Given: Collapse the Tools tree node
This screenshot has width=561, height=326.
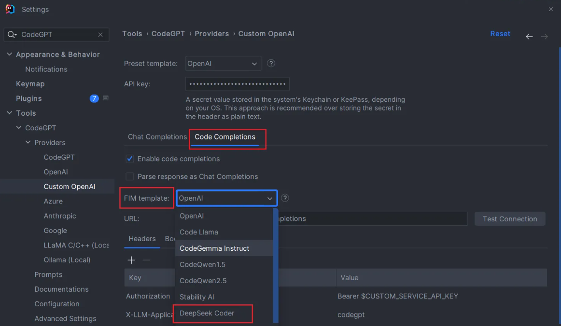Looking at the screenshot, I should point(10,113).
